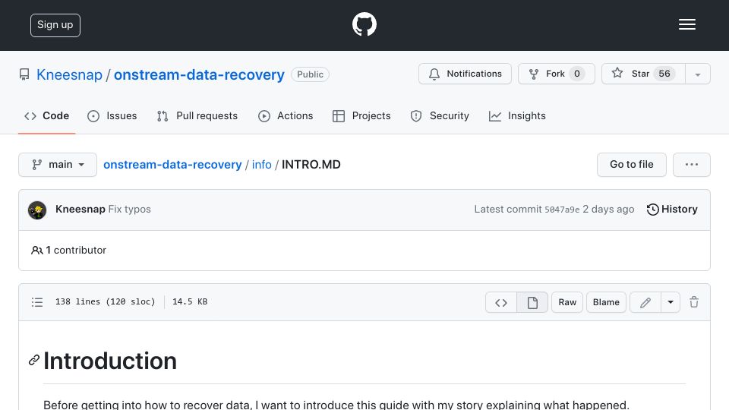This screenshot has height=410, width=729.
Task: Open the Pull requests tab
Action: (197, 115)
